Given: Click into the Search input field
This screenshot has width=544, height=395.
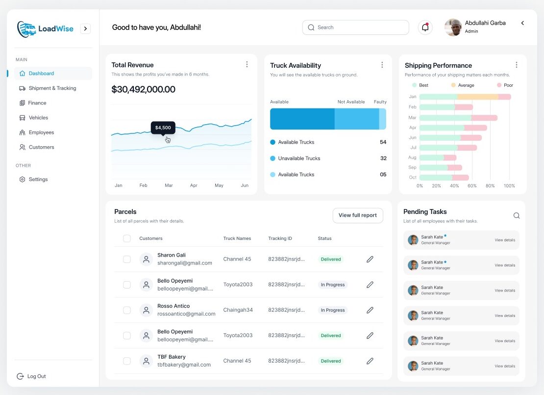Looking at the screenshot, I should [360, 27].
